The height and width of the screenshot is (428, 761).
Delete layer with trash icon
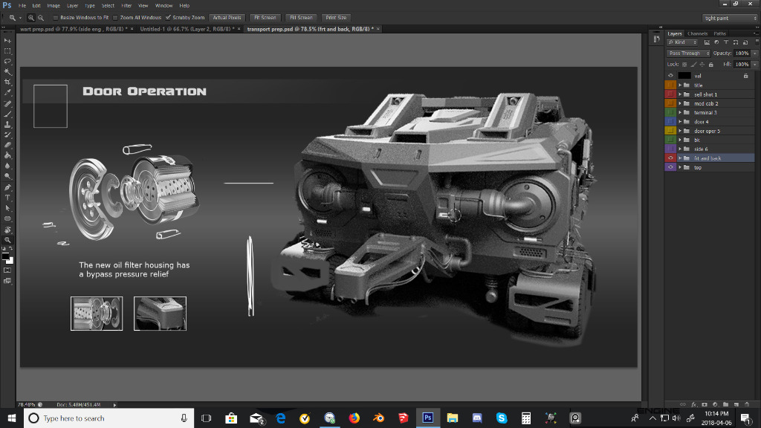pyautogui.click(x=746, y=404)
